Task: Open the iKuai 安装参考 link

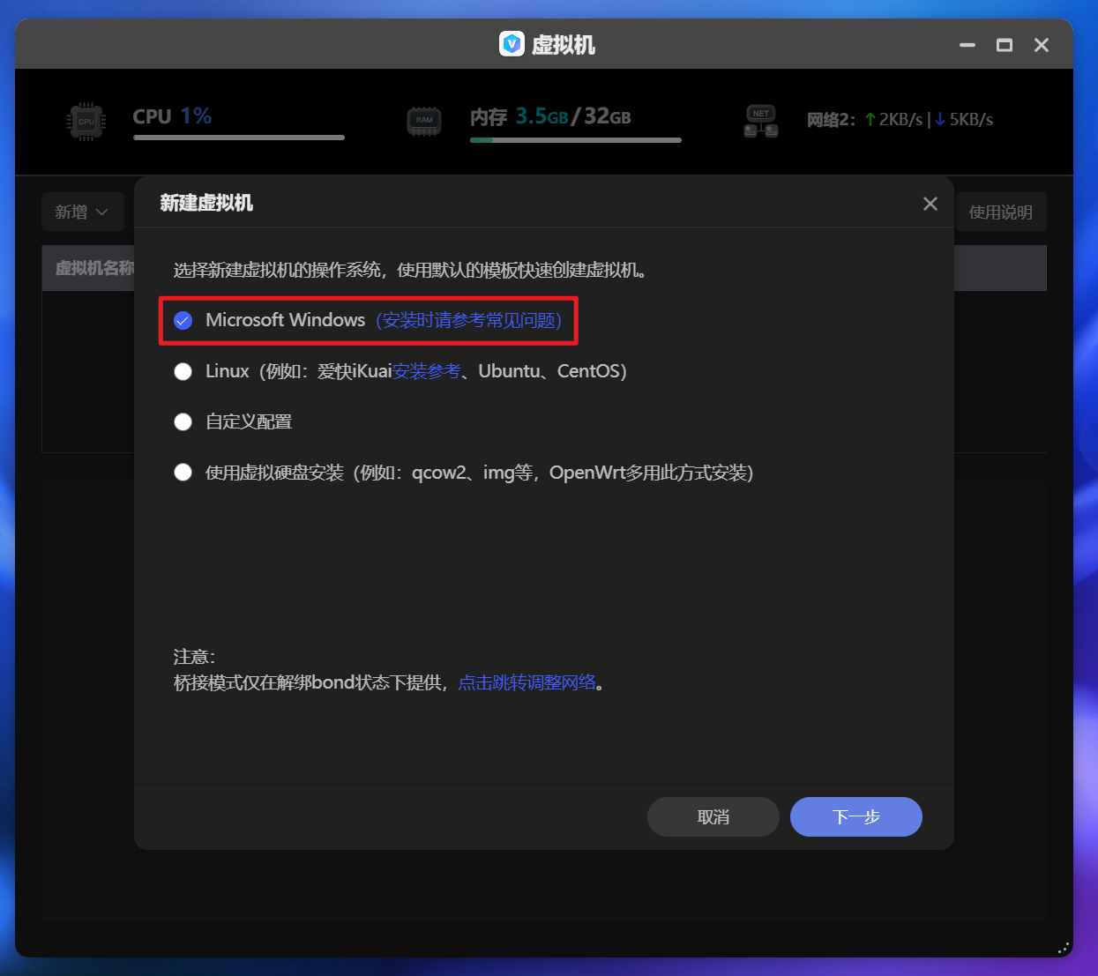Action: coord(427,371)
